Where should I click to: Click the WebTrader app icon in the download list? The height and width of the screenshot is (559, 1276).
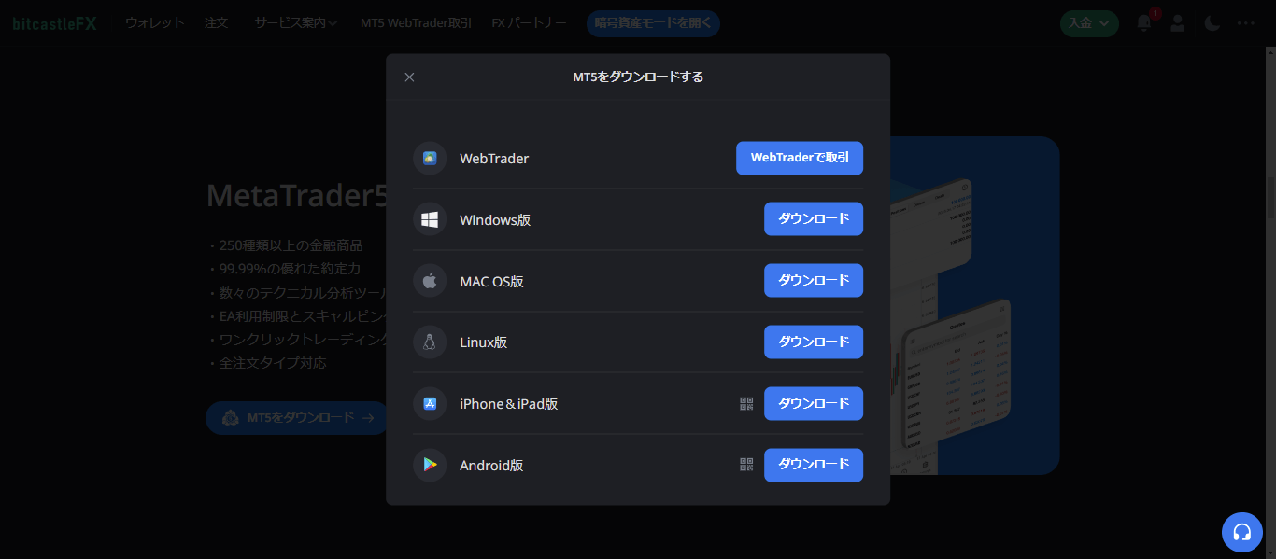[x=429, y=158]
